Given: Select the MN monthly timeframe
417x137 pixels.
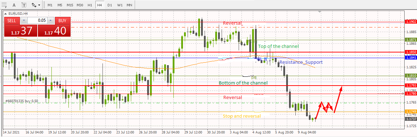Looking at the screenshot, I should (x=129, y=5).
